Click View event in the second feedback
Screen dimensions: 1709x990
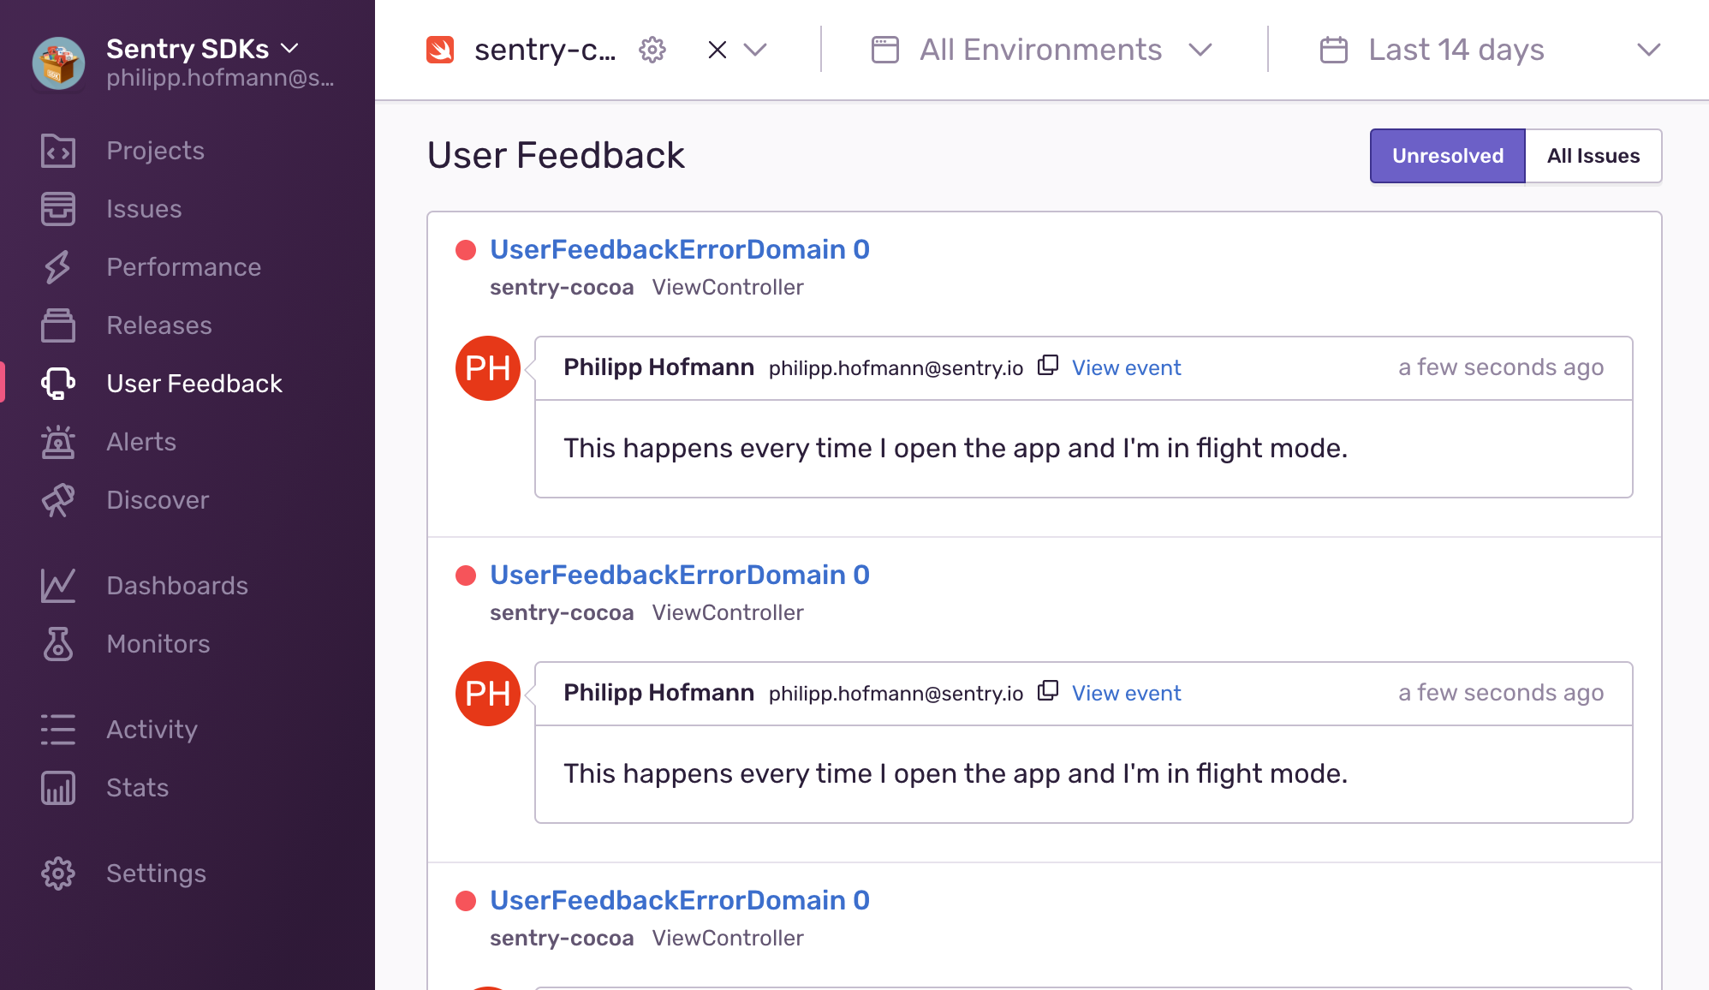coord(1126,693)
